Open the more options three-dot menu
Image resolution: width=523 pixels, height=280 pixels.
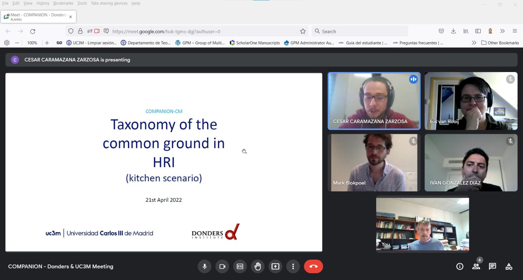tap(293, 266)
